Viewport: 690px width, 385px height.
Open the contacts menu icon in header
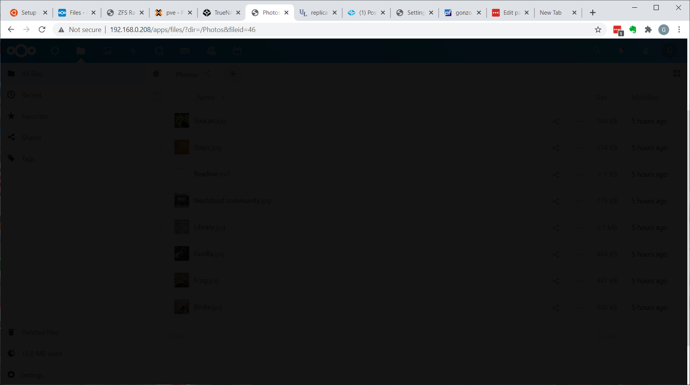coord(646,51)
